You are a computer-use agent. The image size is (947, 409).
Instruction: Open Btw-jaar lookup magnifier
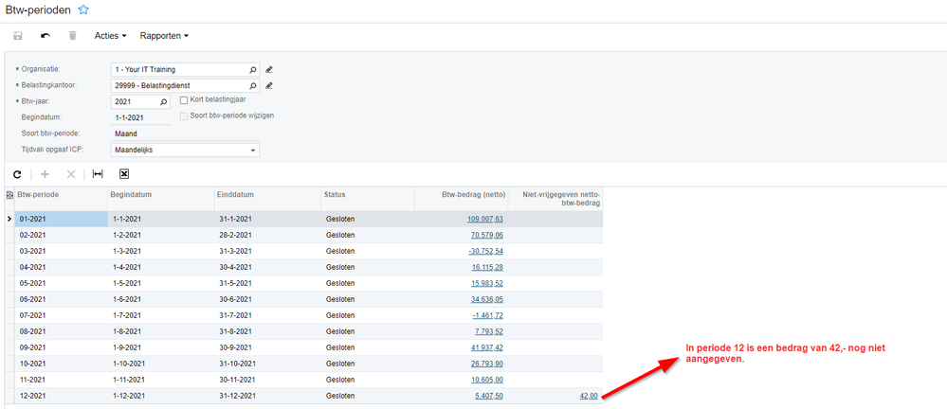coord(163,102)
